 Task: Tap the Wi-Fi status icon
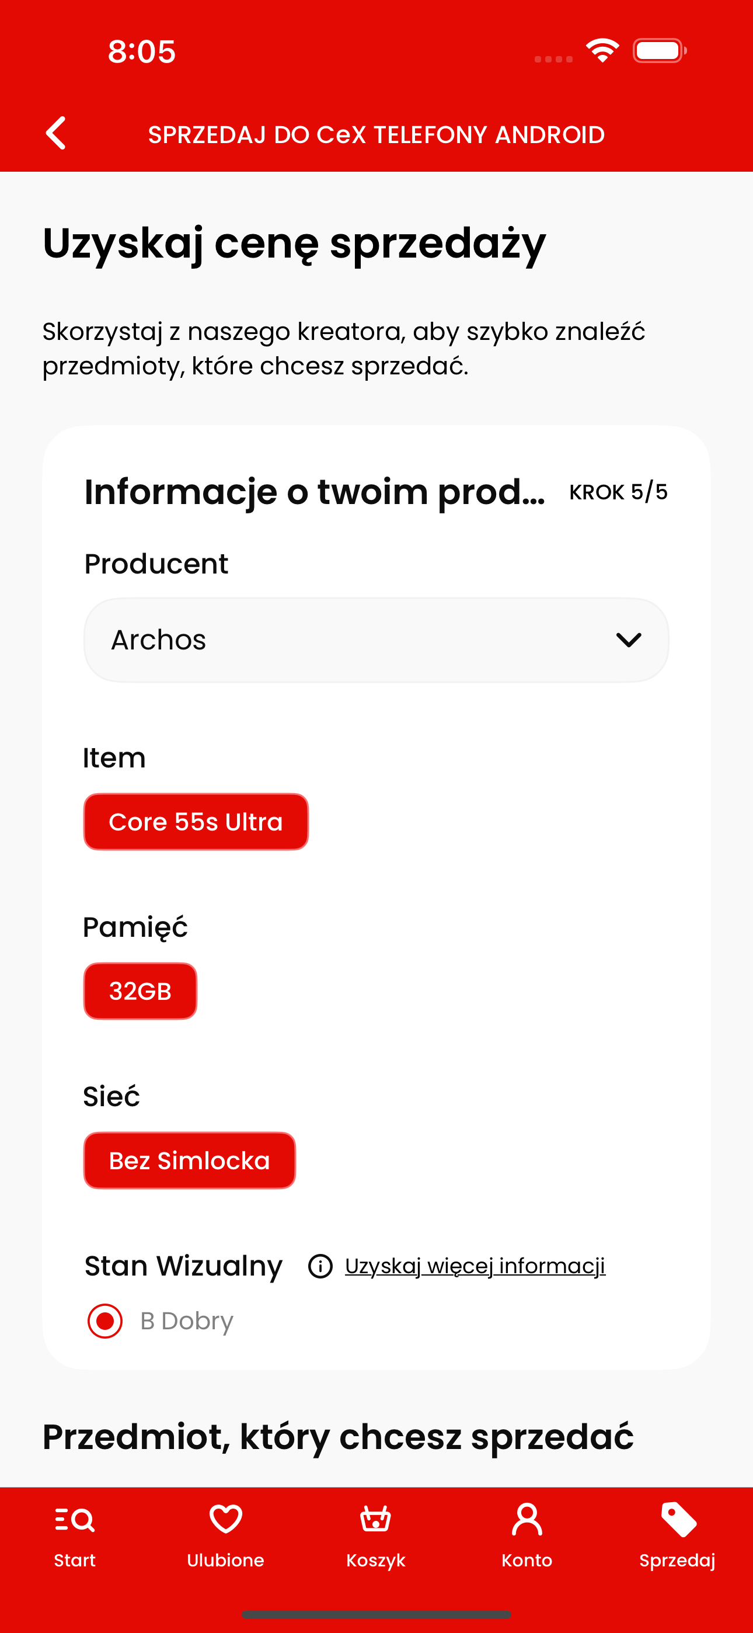point(602,50)
